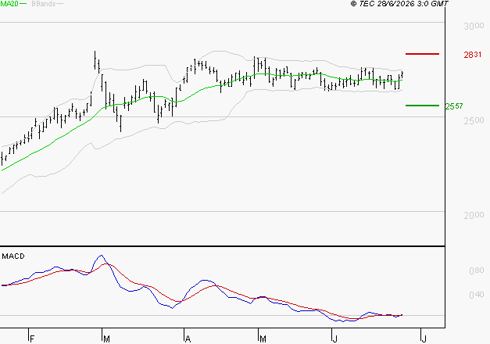Click the 2000 price axis label

coord(474,215)
